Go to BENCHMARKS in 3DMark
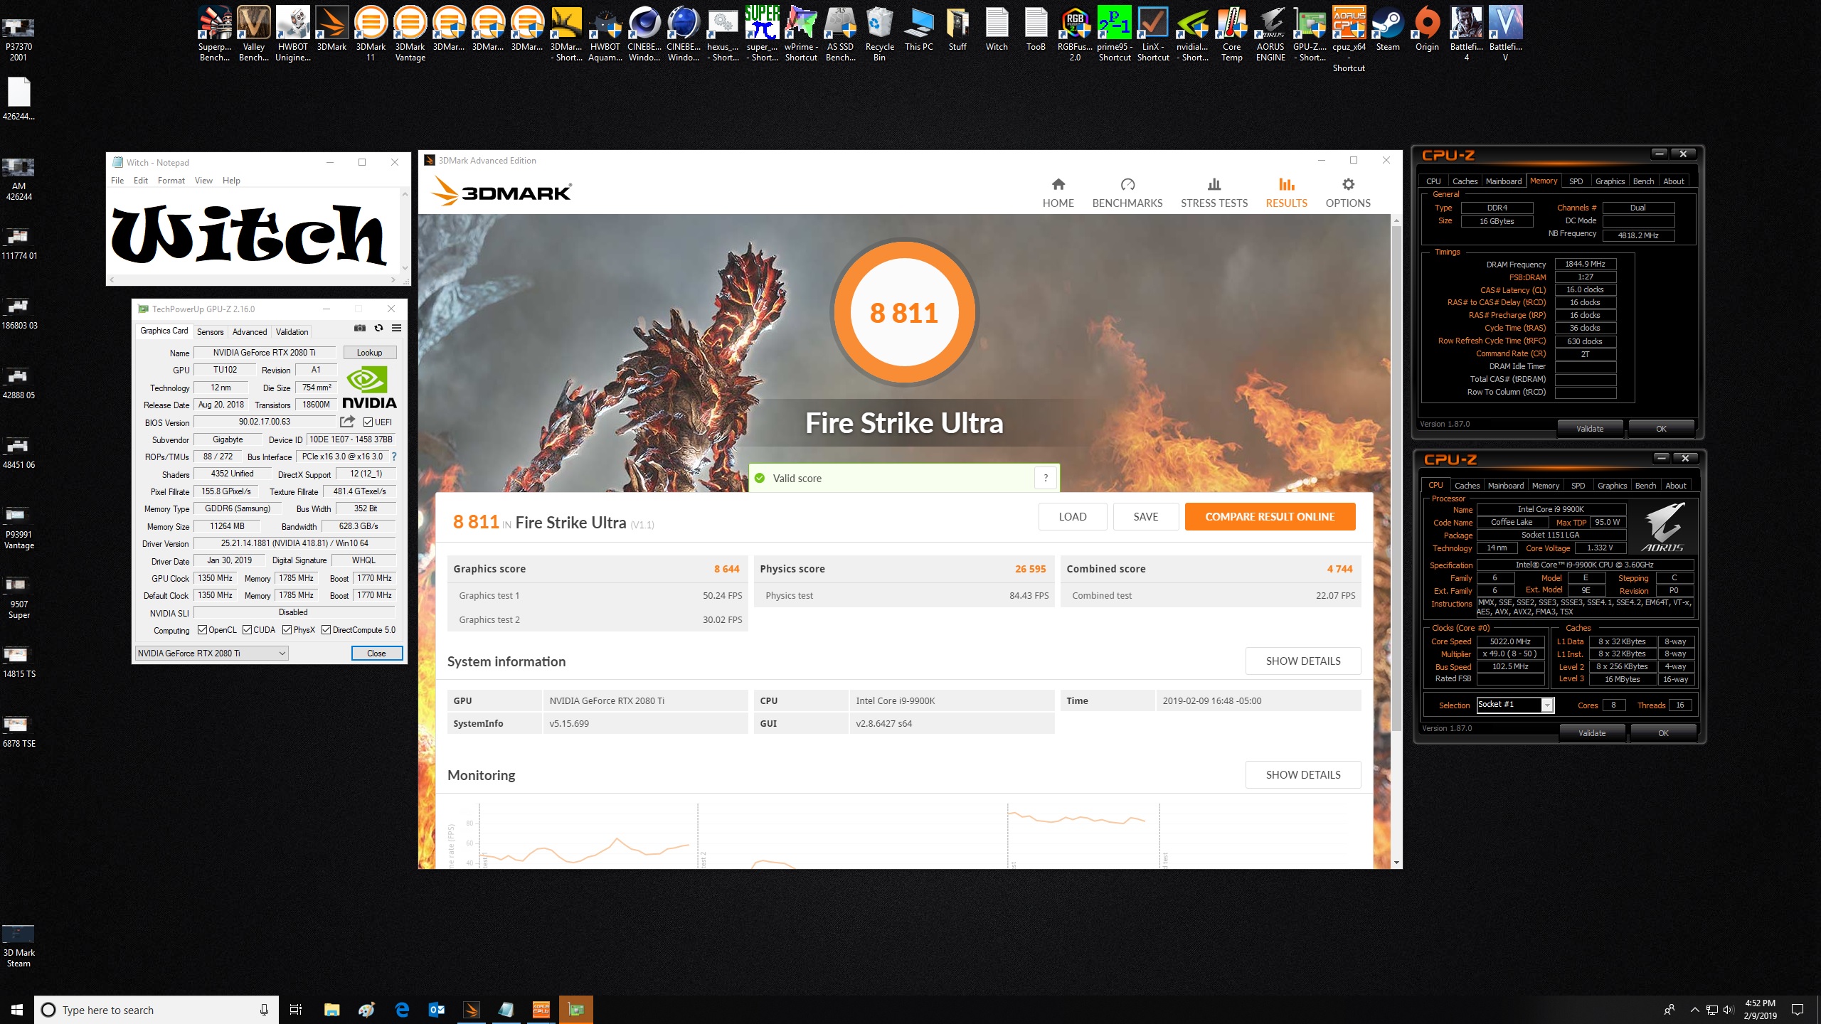The height and width of the screenshot is (1024, 1821). pos(1127,193)
